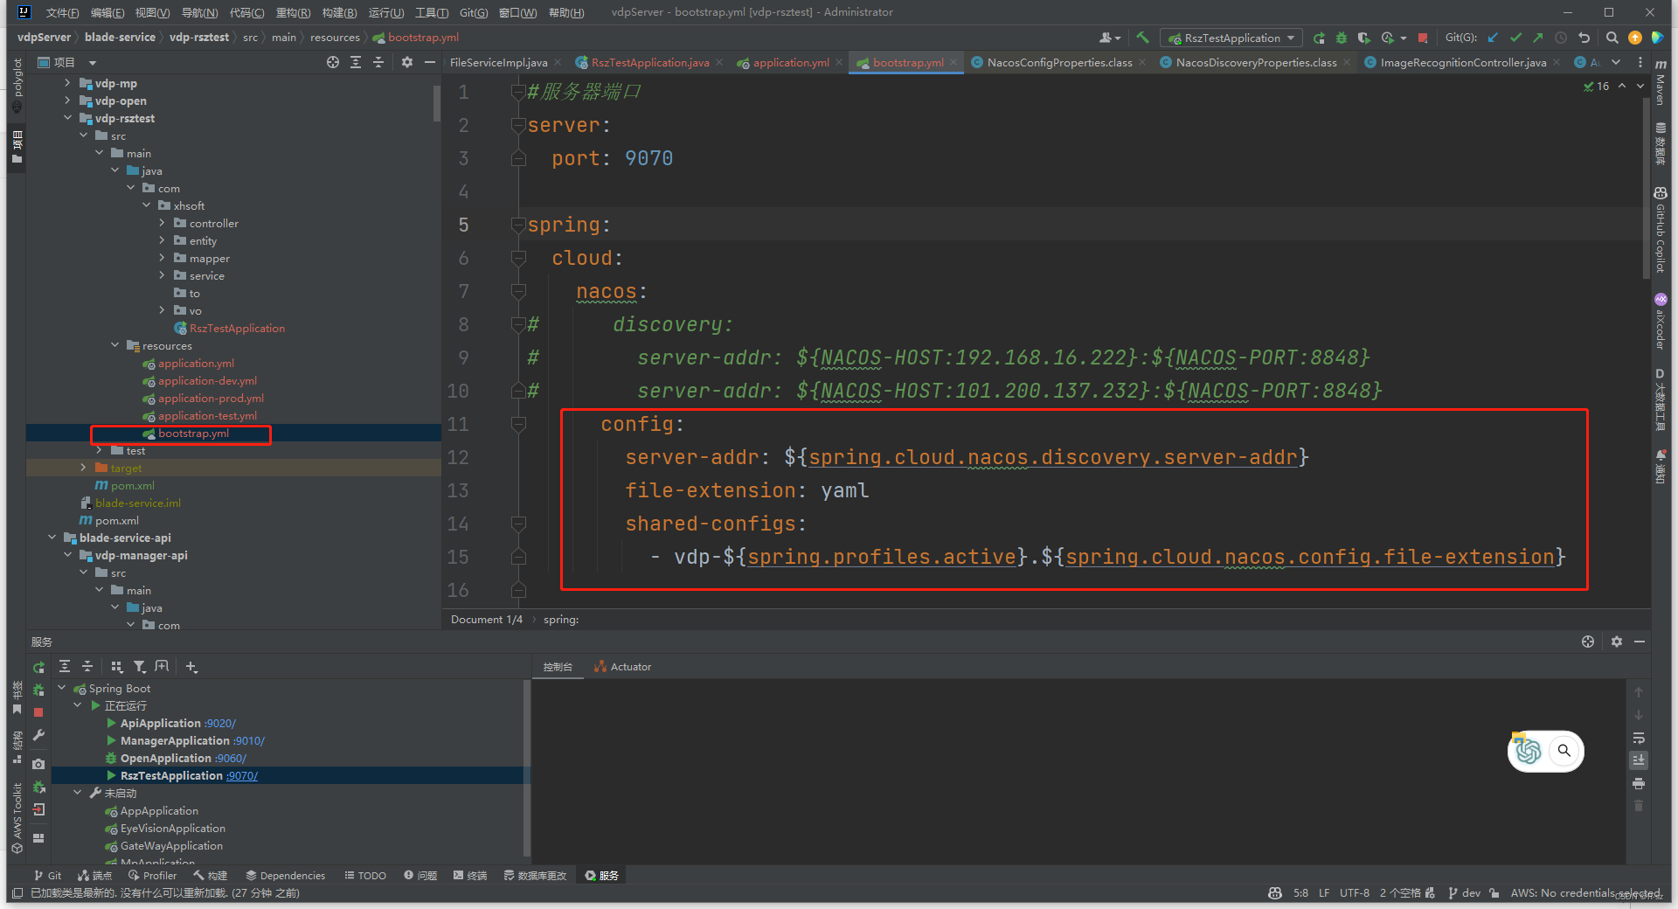This screenshot has height=909, width=1678.
Task: Open Search Everywhere magnifier icon
Action: click(1612, 38)
